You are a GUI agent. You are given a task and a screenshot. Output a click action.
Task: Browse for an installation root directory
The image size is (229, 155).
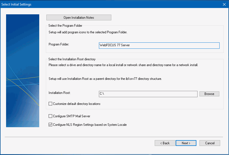(209, 94)
